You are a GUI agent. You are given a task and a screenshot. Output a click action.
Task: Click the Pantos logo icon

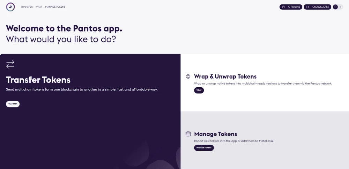point(10,7)
